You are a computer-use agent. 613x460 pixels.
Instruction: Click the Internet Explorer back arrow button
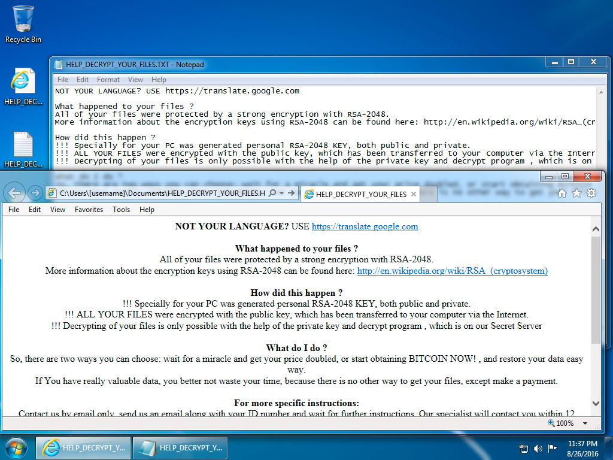coord(15,193)
